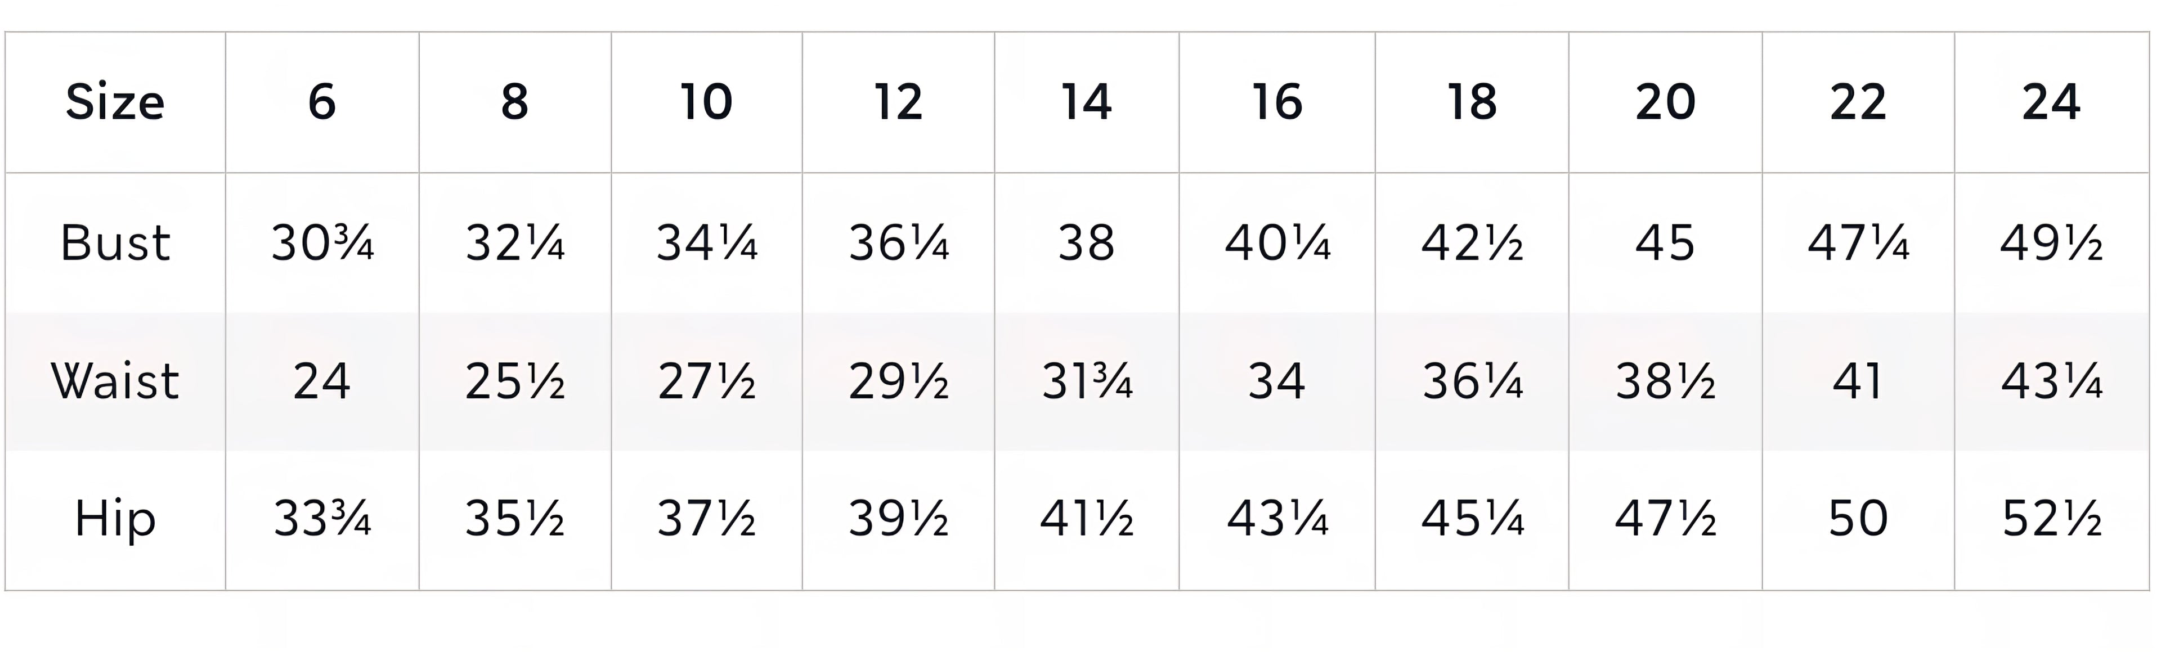The width and height of the screenshot is (2161, 652).
Task: Click the size 24 column header
Action: click(2051, 102)
